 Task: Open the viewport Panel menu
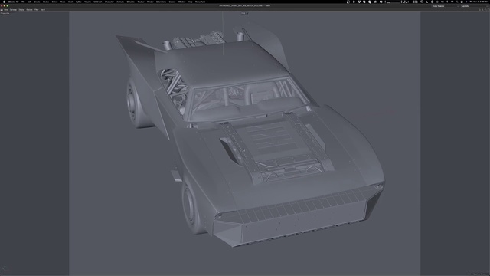tap(43, 10)
